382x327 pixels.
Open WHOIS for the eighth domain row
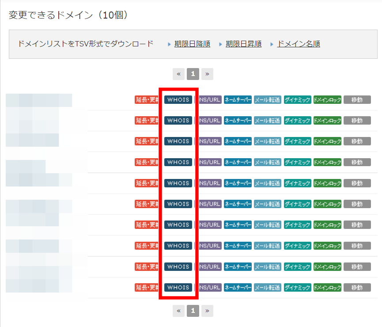coord(178,246)
